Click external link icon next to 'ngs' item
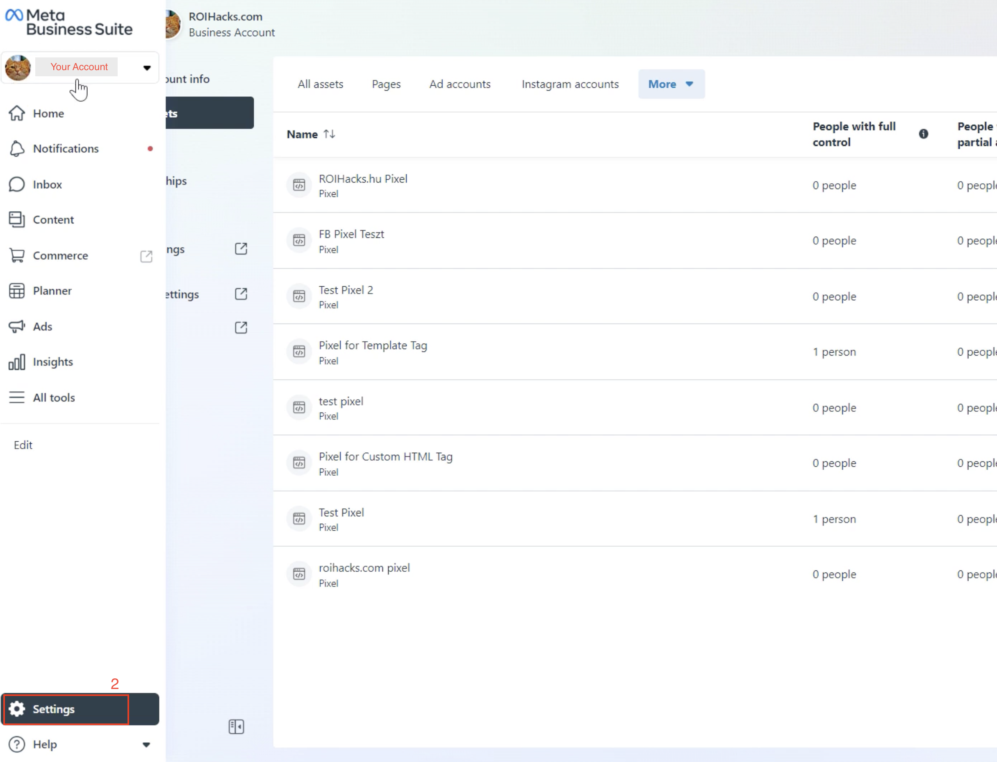 pos(241,249)
